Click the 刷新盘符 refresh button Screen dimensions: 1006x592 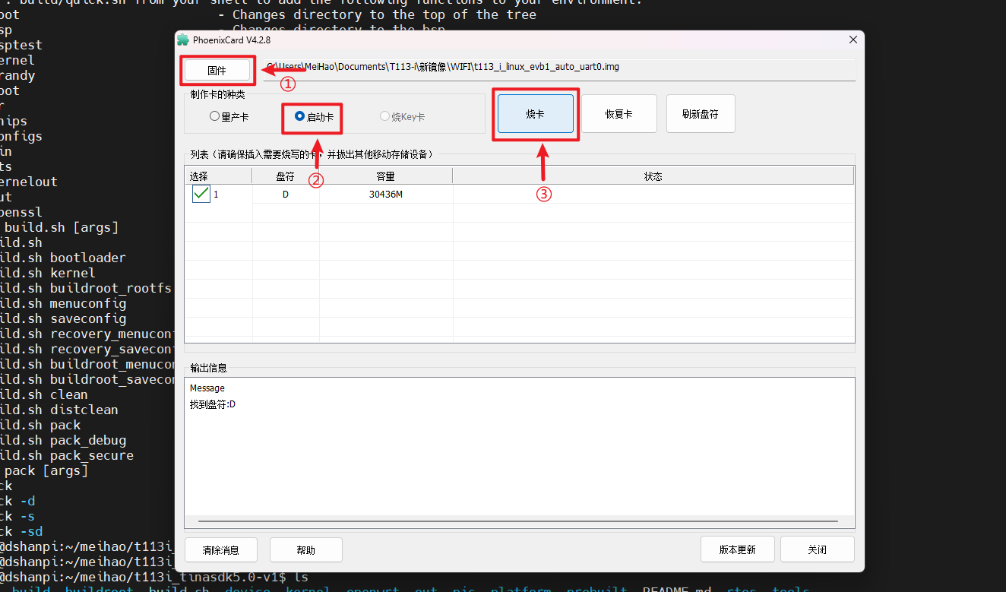(x=701, y=114)
